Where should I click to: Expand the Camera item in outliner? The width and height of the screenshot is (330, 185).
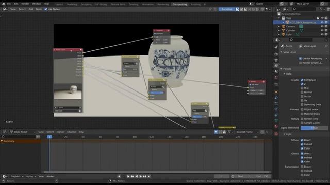(279, 26)
